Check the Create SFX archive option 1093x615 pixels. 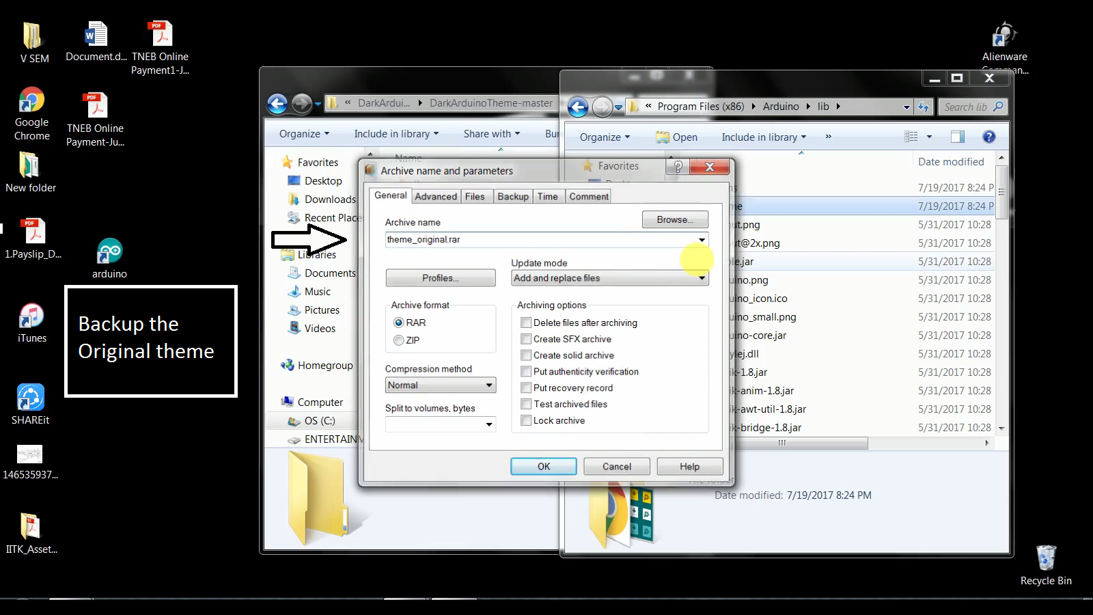(x=526, y=339)
